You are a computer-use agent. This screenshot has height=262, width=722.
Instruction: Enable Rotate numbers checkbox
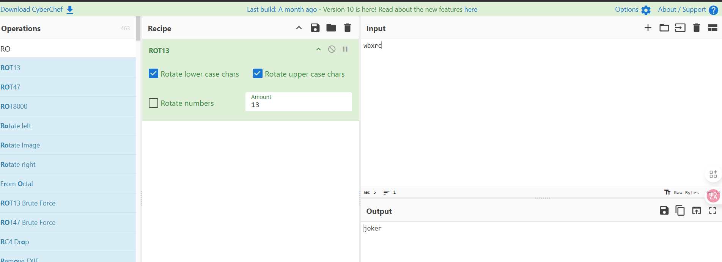153,103
